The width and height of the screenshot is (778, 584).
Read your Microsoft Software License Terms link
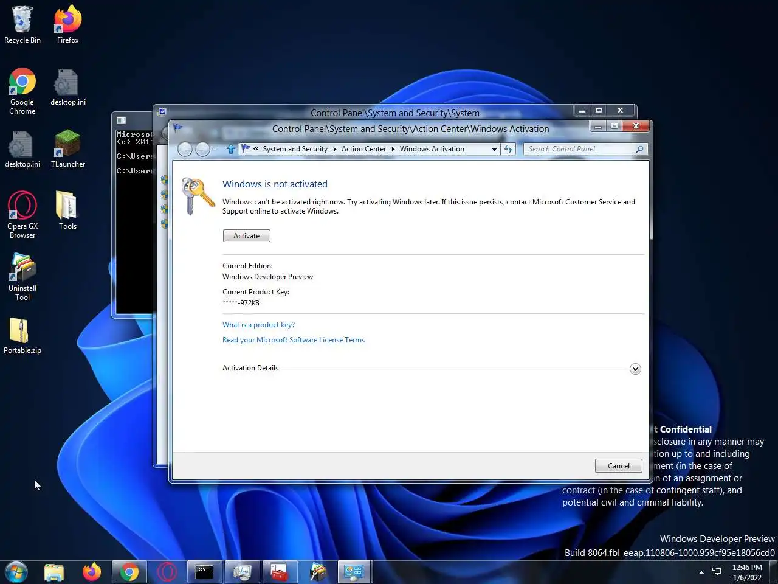point(294,340)
